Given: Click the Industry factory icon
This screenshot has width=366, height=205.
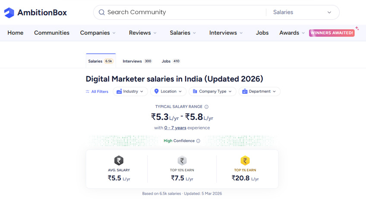Looking at the screenshot, I should point(119,92).
